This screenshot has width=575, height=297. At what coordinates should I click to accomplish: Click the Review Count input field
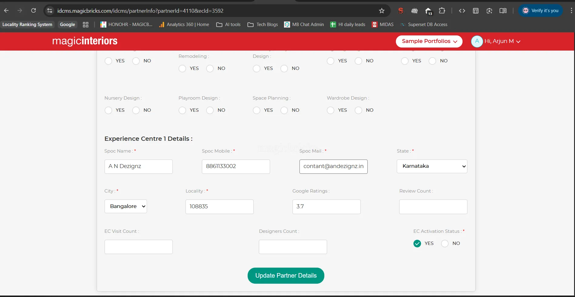click(433, 207)
